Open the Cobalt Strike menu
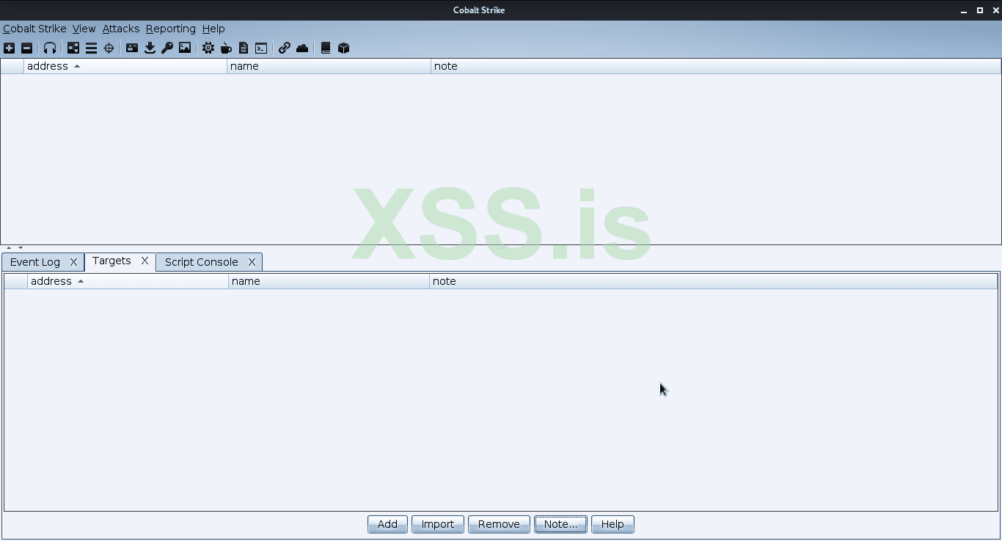 [34, 29]
